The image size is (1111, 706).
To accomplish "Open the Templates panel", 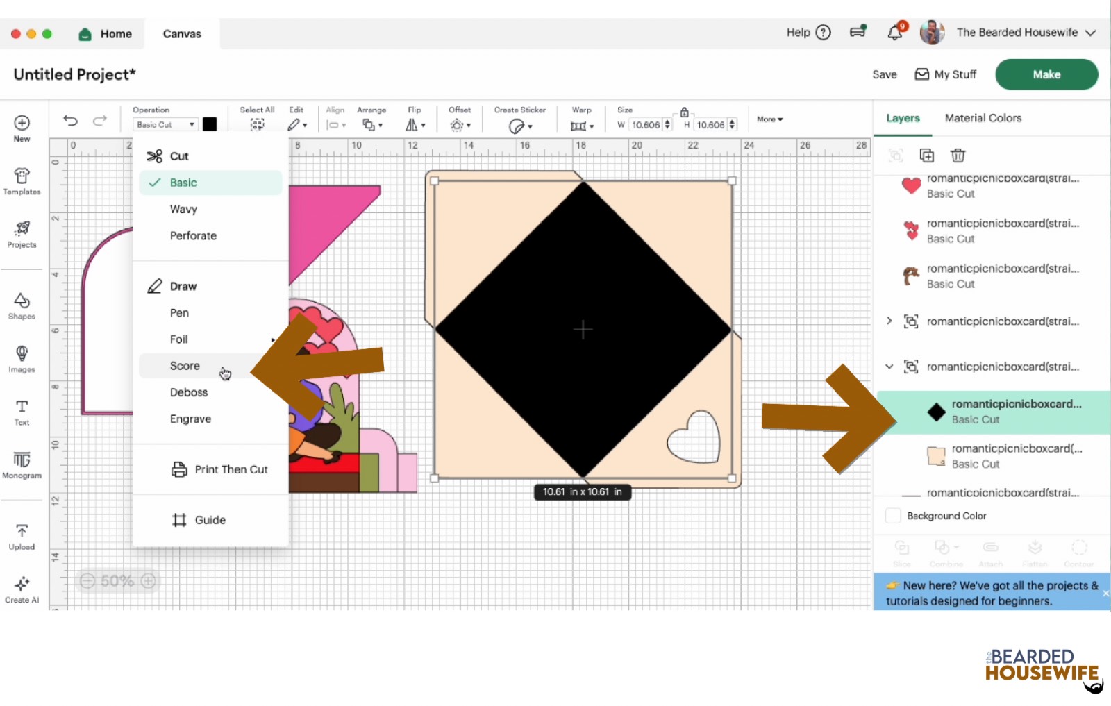I will [22, 181].
